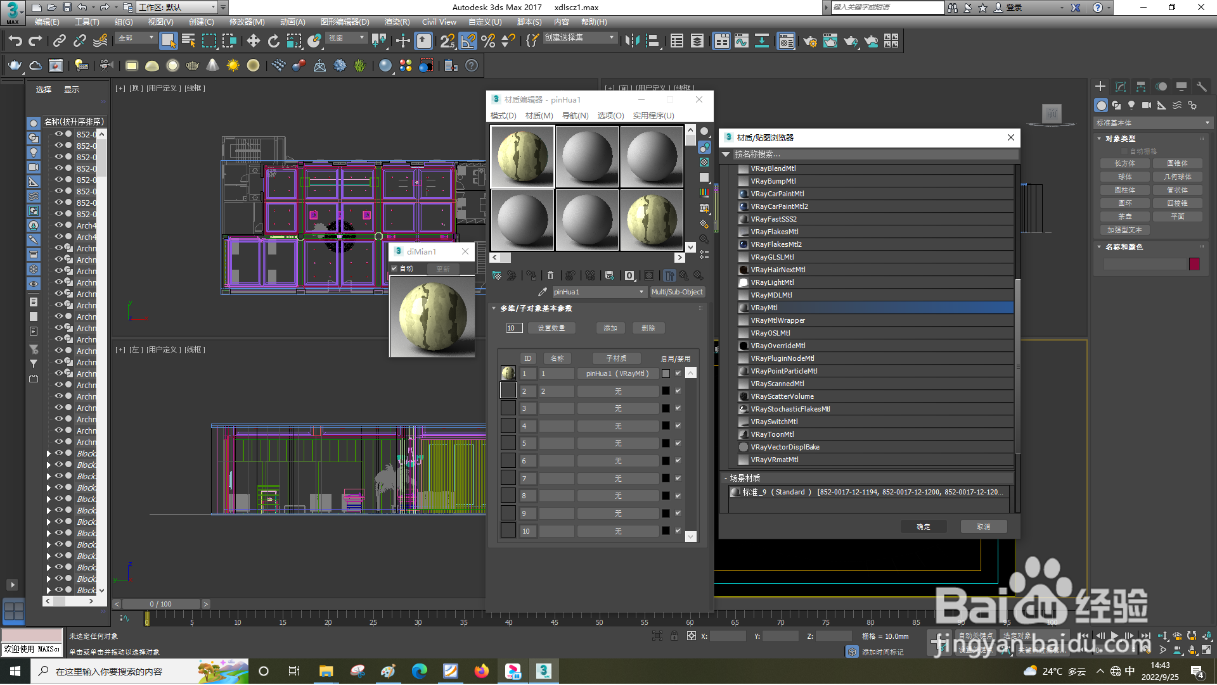Viewport: 1217px width, 685px height.
Task: Click delete material trash icon
Action: [550, 276]
